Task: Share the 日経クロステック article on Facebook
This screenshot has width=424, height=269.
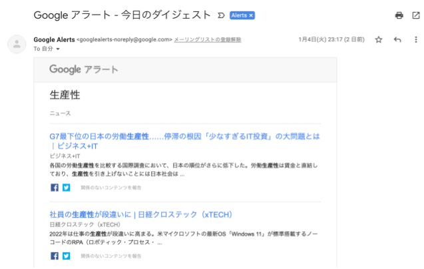Action: 55,256
